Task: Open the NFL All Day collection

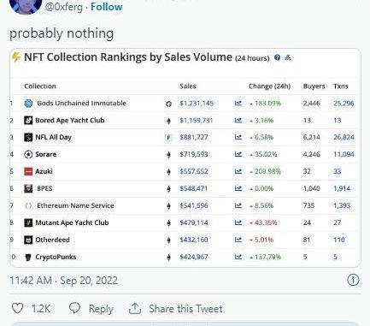Action: tap(53, 137)
